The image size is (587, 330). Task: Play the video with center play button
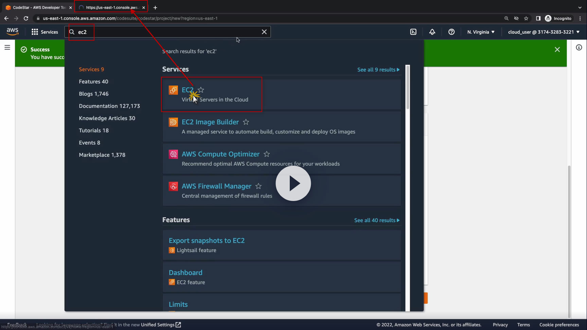tap(293, 183)
